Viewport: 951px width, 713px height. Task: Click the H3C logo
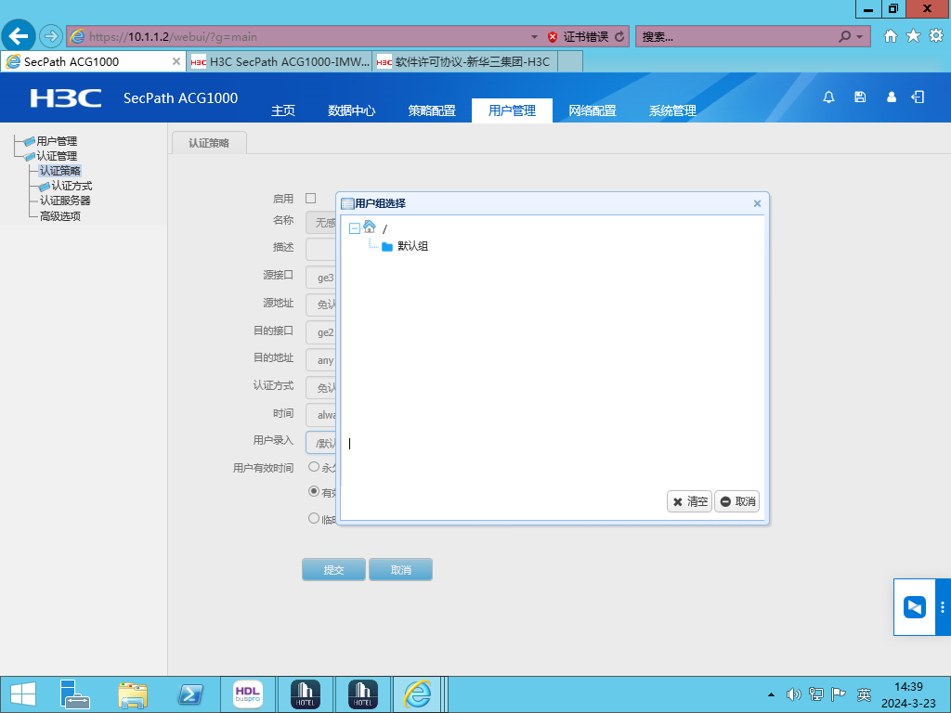[x=66, y=97]
